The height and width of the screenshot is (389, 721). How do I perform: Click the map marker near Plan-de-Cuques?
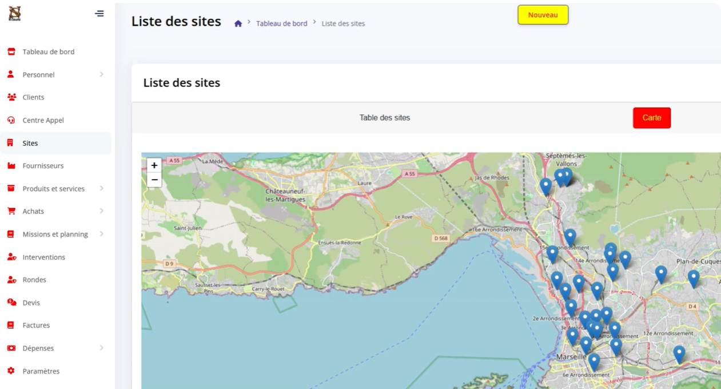[693, 278]
